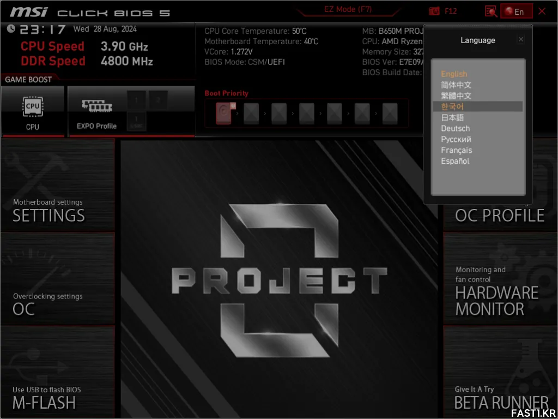Click the fourth boot priority slot
558x419 pixels.
[x=307, y=113]
